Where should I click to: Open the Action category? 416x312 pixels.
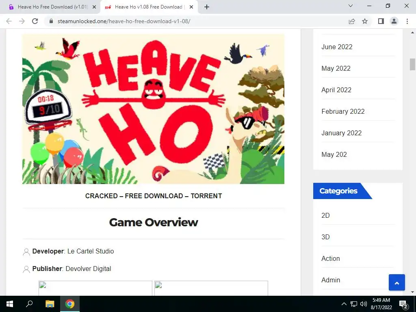pyautogui.click(x=331, y=258)
